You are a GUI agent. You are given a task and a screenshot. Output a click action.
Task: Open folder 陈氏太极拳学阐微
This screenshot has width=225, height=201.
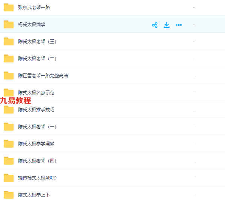click(x=36, y=144)
